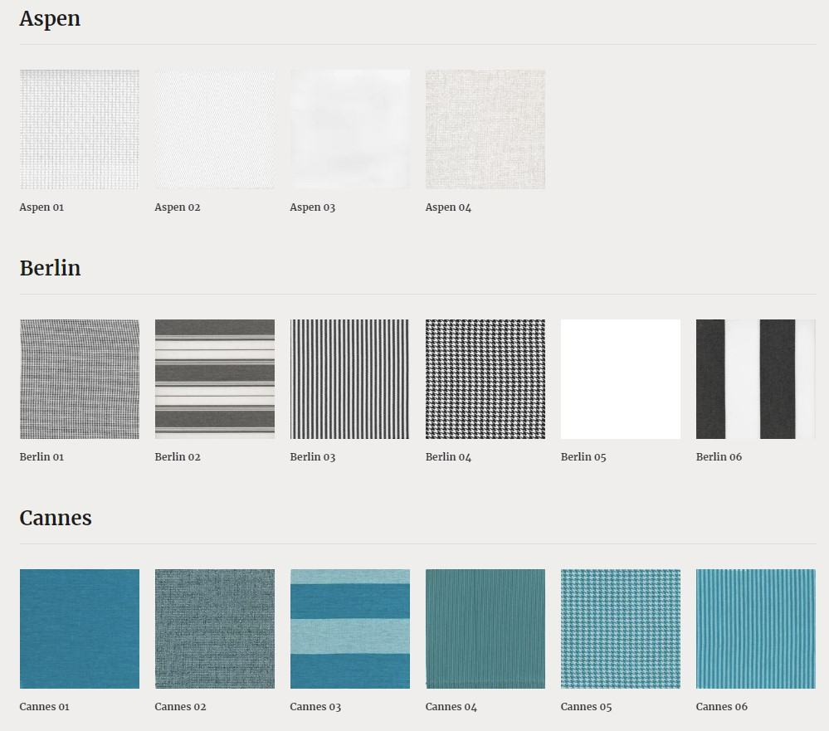Click the Aspen 03 text label
This screenshot has width=829, height=731.
(313, 207)
